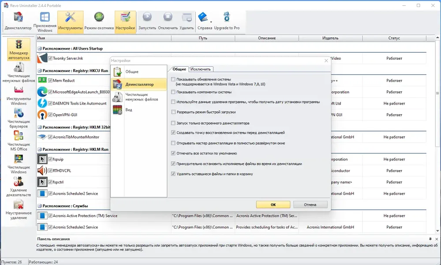The width and height of the screenshot is (441, 265).
Task: Open the Деинсталлятор toolbar icon
Action: (x=18, y=22)
